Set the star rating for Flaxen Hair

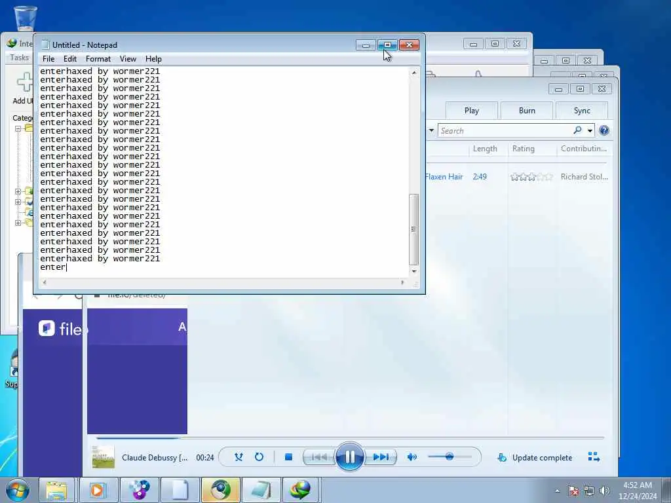[531, 177]
